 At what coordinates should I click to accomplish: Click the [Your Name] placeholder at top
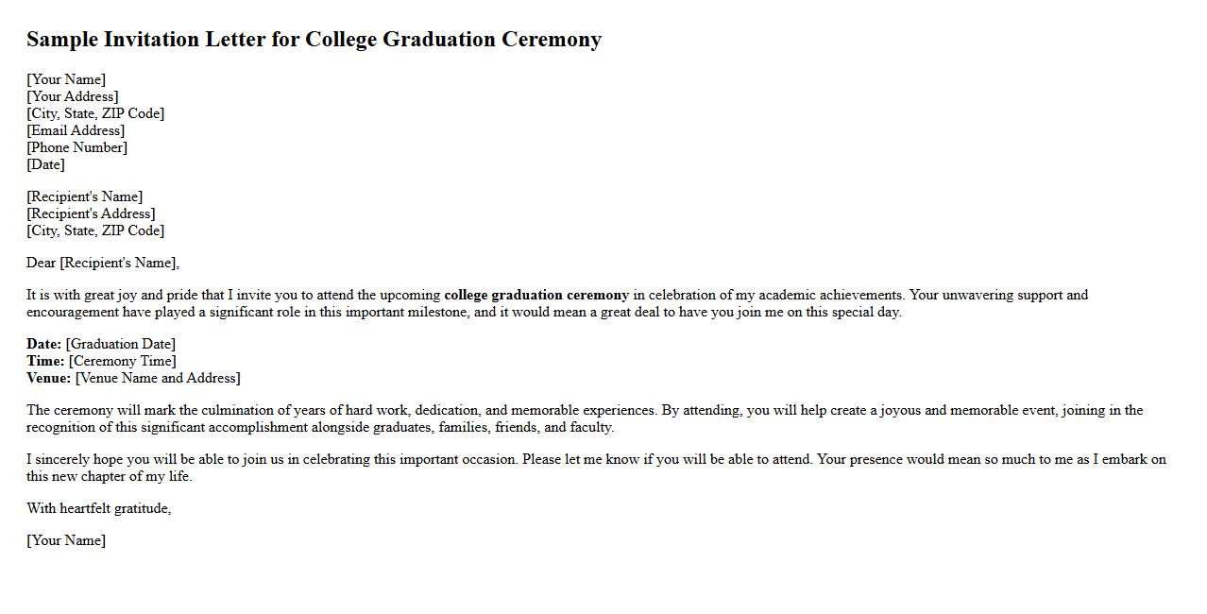(x=66, y=79)
